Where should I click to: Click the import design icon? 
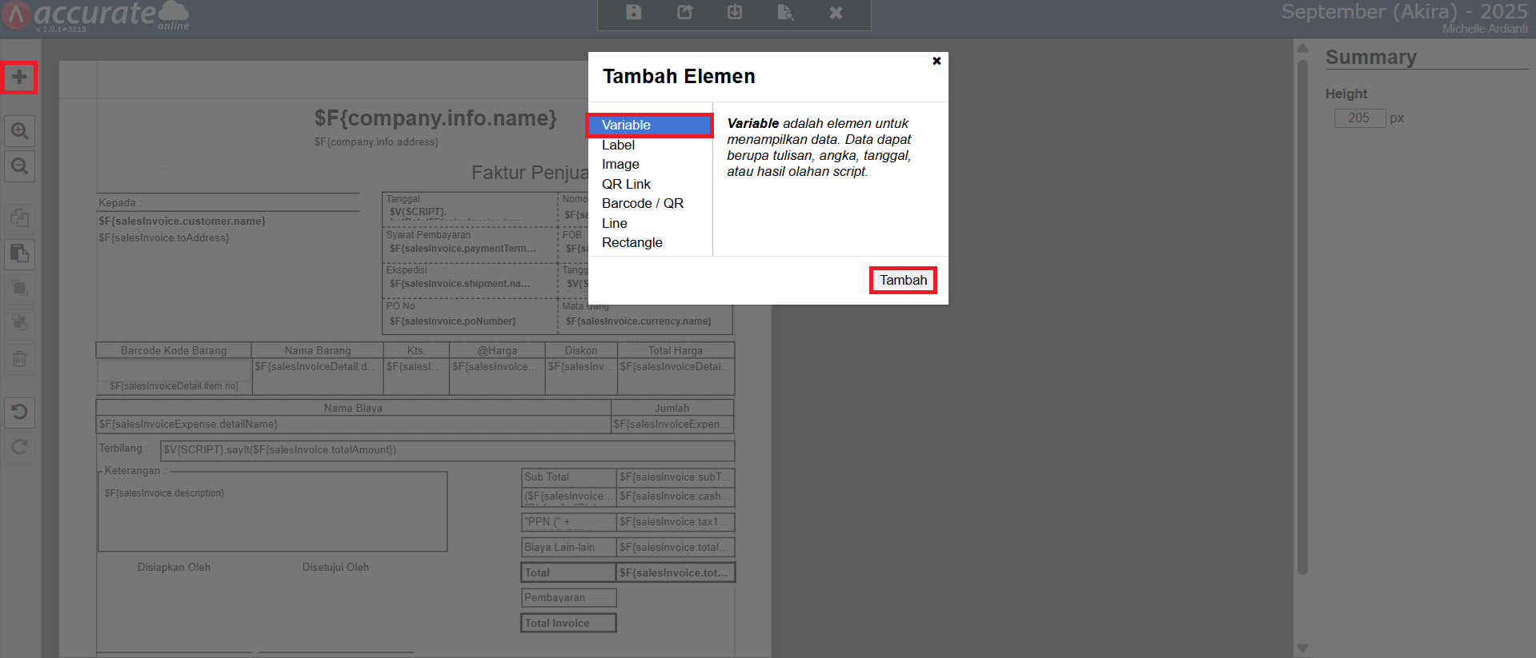click(735, 13)
